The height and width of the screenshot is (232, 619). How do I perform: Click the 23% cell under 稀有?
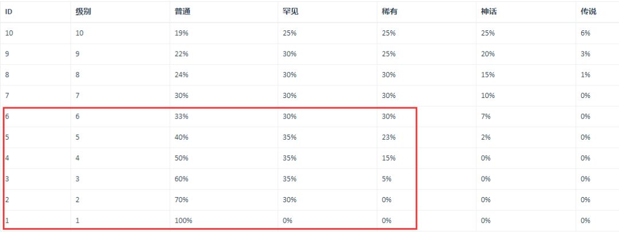[x=389, y=137]
